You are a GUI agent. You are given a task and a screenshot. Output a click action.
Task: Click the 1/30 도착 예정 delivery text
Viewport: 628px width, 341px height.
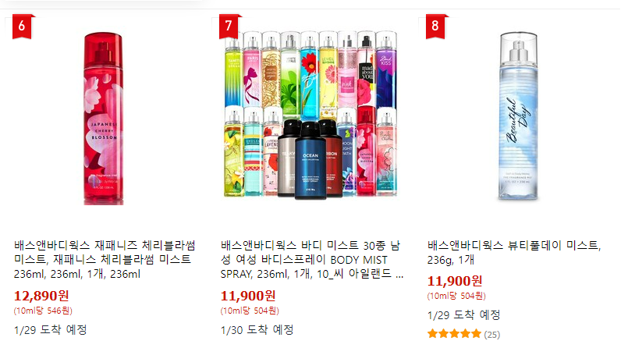257,330
